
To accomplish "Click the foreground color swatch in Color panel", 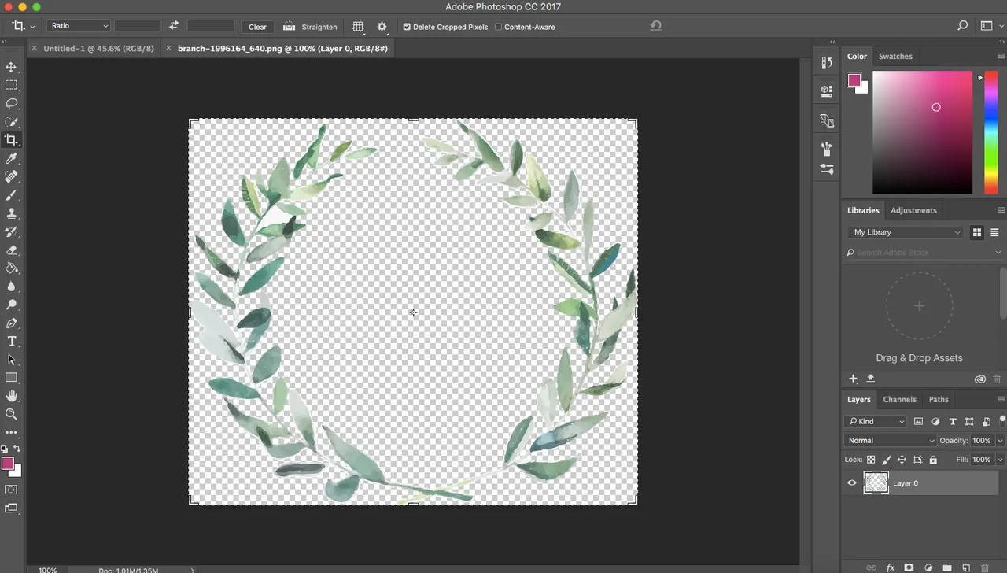I will tap(854, 80).
